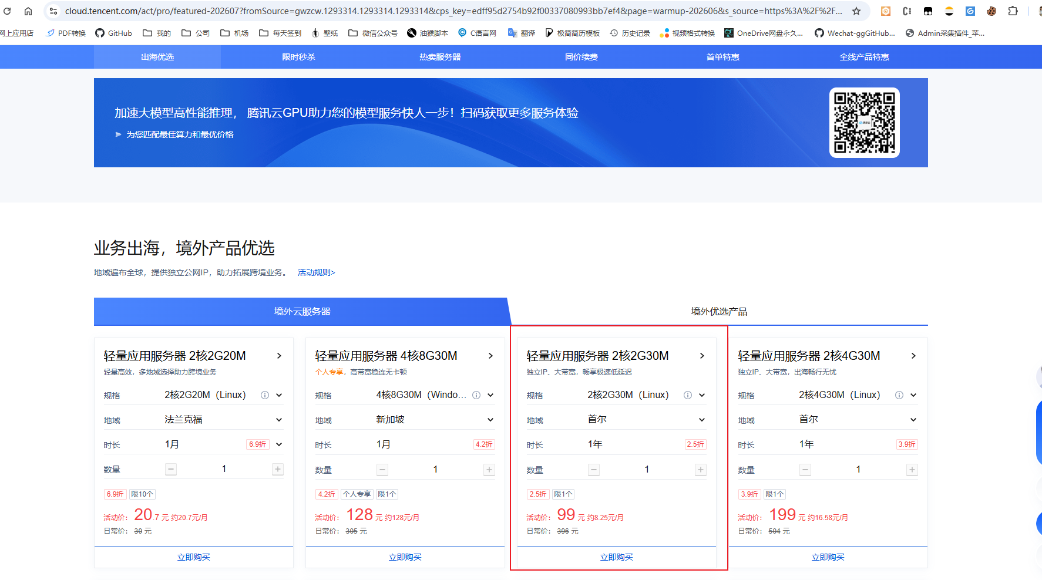Viewport: 1042px width, 580px height.
Task: Open the cookie extension icon
Action: pyautogui.click(x=991, y=11)
